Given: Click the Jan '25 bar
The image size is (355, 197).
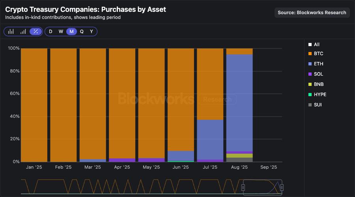Looking at the screenshot, I should click(34, 105).
